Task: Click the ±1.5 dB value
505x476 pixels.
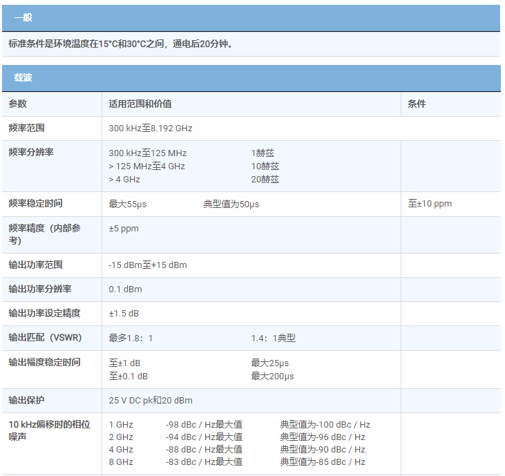Action: (x=124, y=314)
